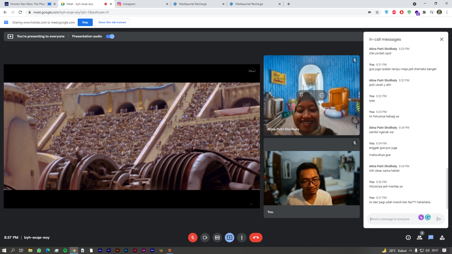Toggle the chat panel icon

(x=431, y=237)
